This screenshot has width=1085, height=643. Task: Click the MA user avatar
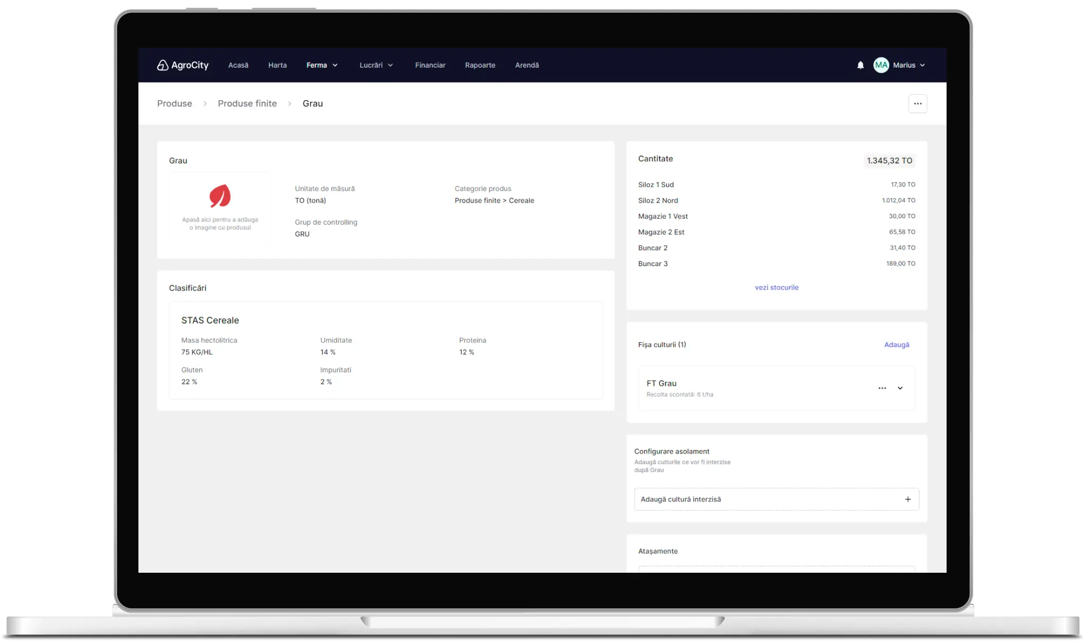pyautogui.click(x=881, y=65)
